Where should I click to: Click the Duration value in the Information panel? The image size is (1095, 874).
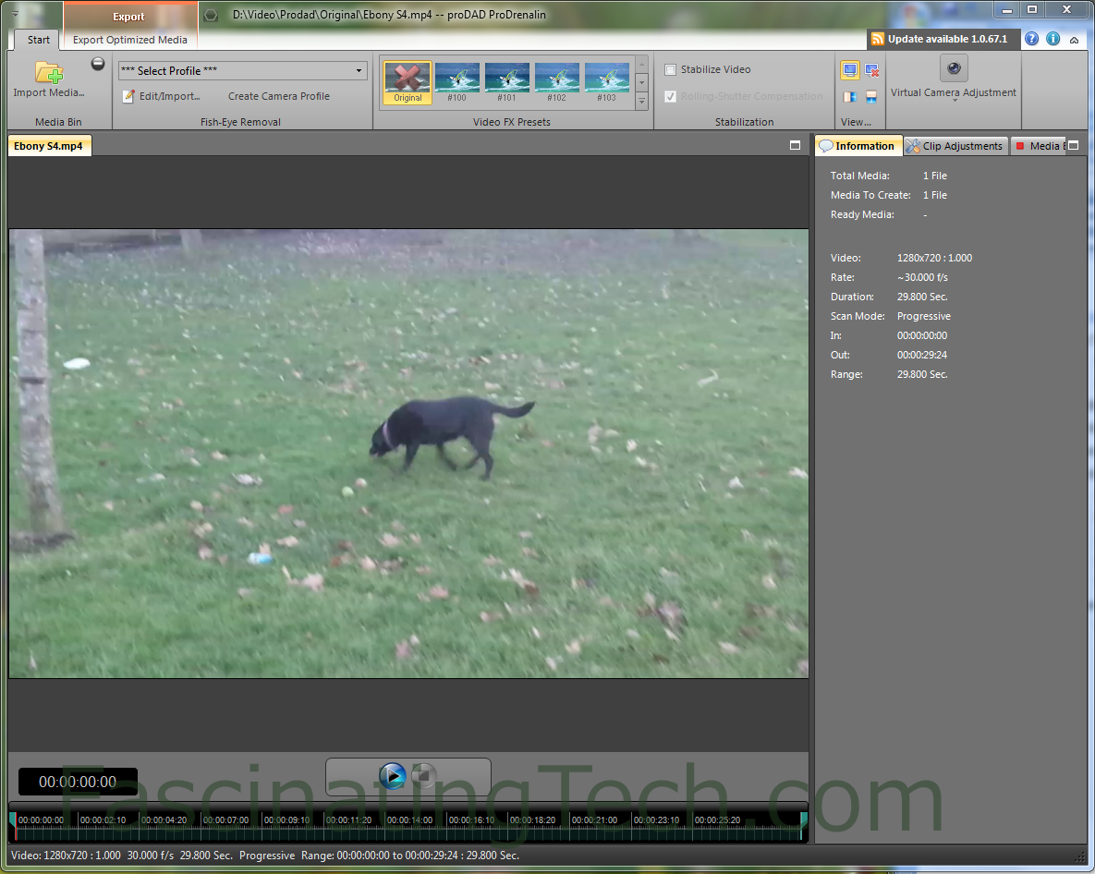pos(922,297)
